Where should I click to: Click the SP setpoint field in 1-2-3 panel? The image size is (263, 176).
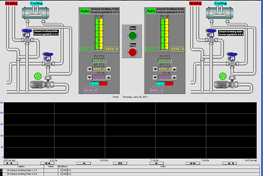coord(99,69)
